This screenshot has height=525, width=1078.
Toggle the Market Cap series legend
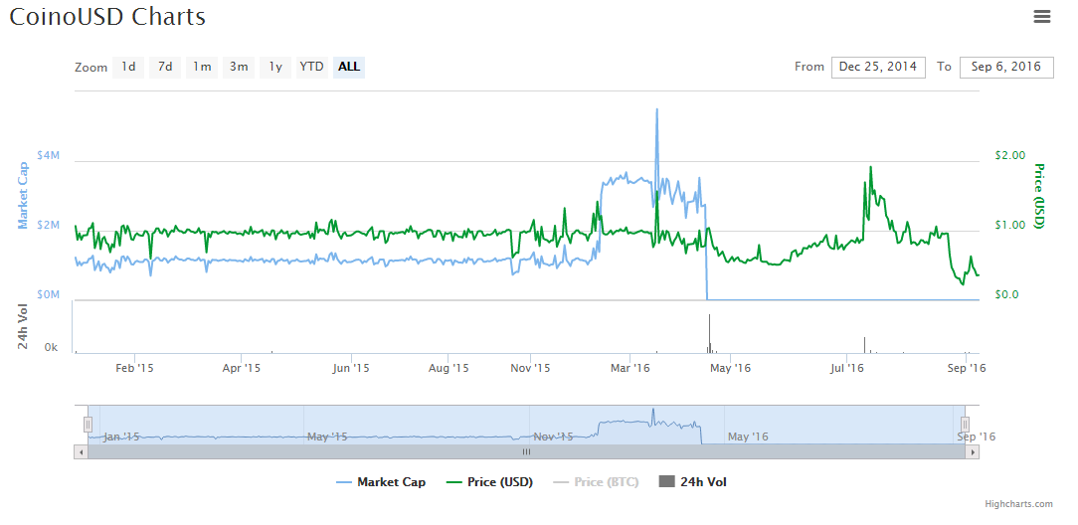click(x=381, y=482)
